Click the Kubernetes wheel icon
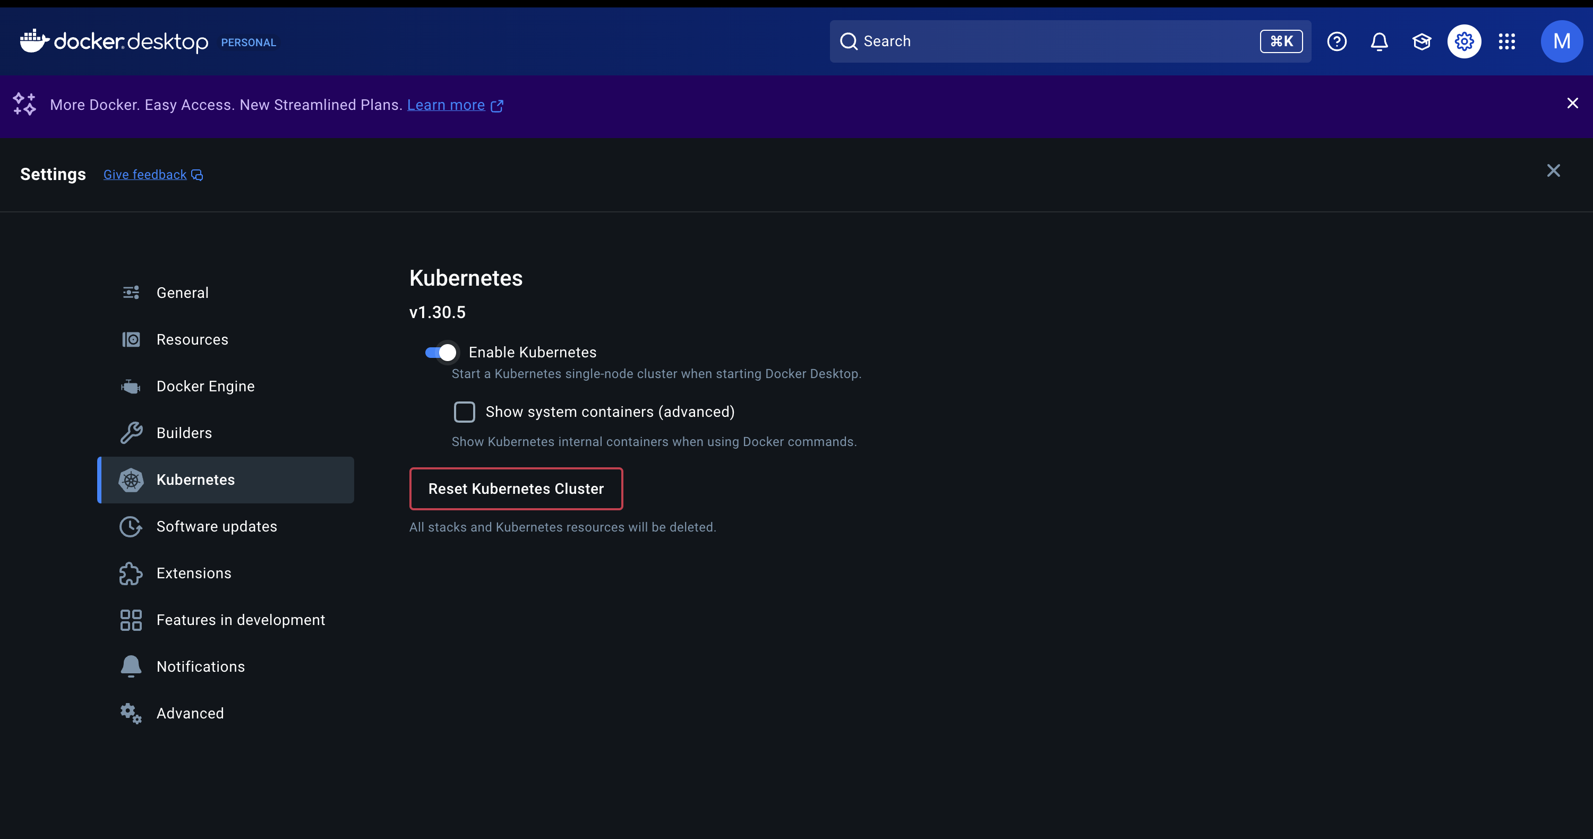Viewport: 1593px width, 839px height. point(131,480)
